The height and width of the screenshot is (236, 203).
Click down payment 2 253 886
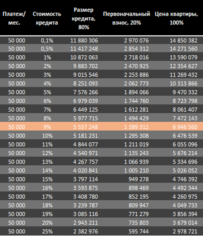(x=136, y=75)
